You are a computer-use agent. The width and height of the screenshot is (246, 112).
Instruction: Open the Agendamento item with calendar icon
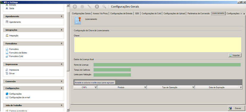pos(13,22)
